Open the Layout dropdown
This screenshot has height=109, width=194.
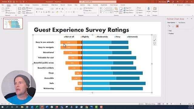(x=30, y=8)
